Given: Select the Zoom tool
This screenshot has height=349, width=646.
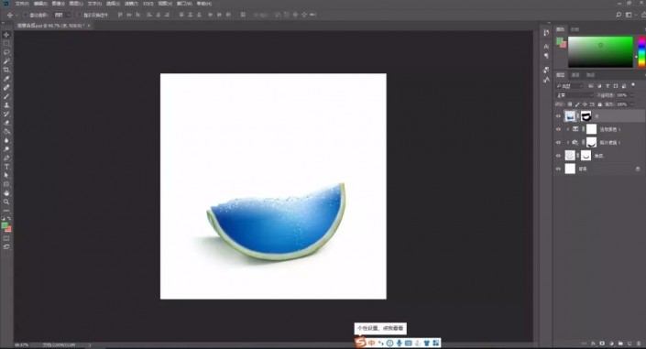Looking at the screenshot, I should tap(6, 202).
